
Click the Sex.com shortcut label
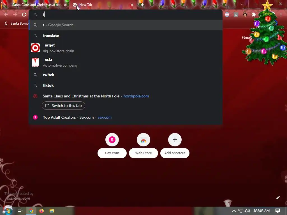coord(112,153)
